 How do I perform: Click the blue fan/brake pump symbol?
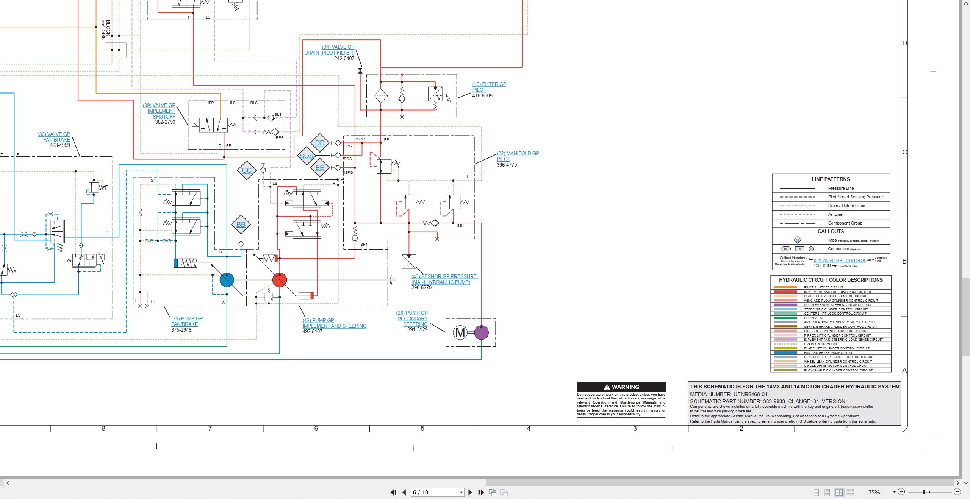pyautogui.click(x=227, y=280)
